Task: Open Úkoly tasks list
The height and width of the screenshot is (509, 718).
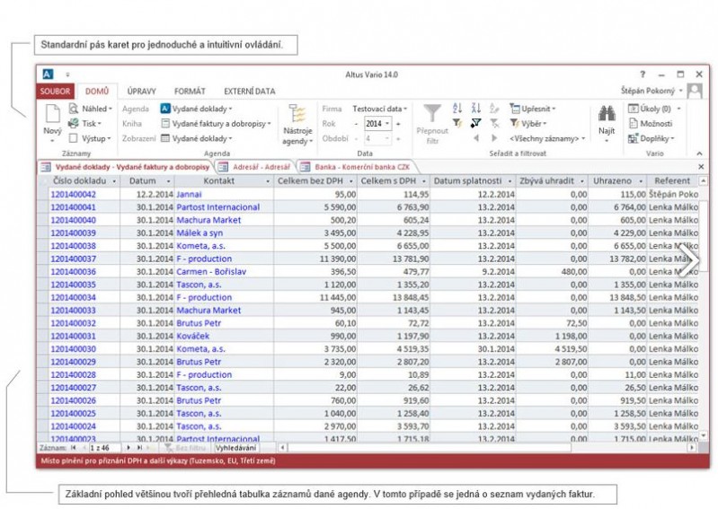Action: tap(653, 109)
